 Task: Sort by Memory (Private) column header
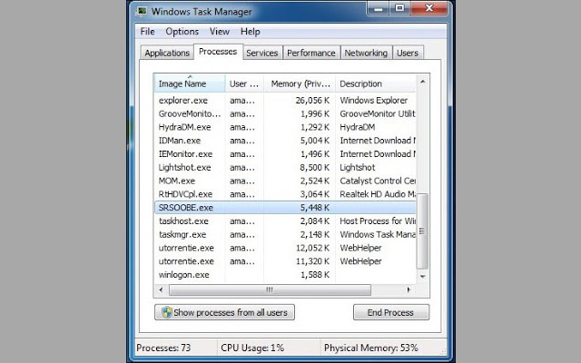click(x=299, y=84)
